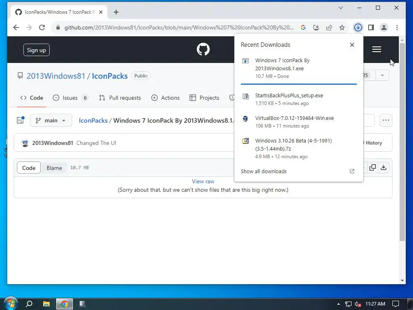Close the Recent Downloads popup
The height and width of the screenshot is (310, 413).
(x=352, y=45)
